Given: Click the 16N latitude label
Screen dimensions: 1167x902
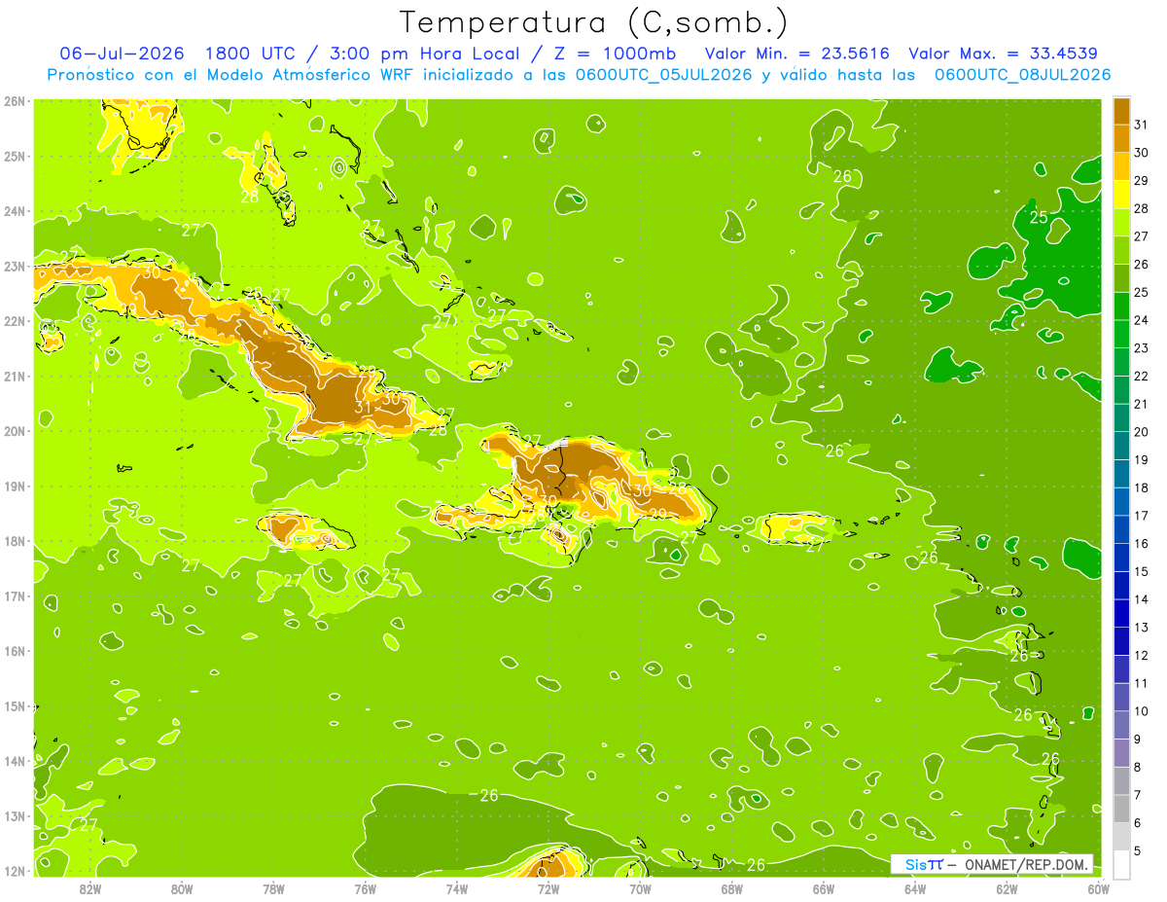Looking at the screenshot, I should pos(15,650).
